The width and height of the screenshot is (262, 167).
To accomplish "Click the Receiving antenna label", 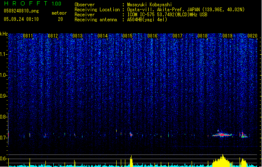I will [x=96, y=20].
